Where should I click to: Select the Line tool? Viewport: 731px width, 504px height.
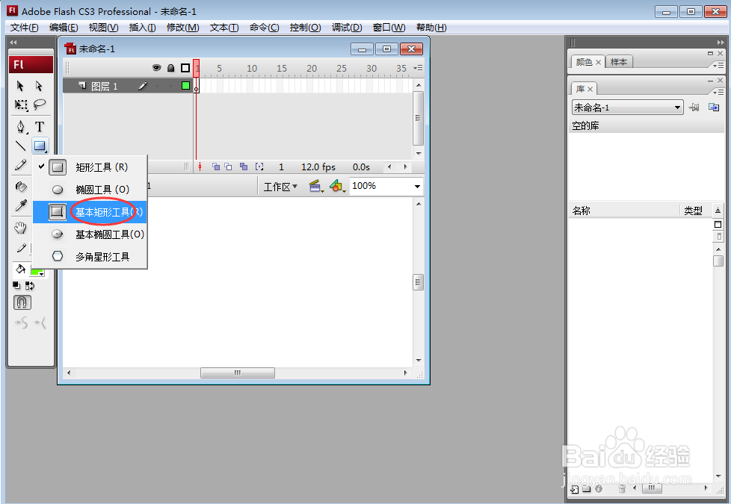coord(20,146)
